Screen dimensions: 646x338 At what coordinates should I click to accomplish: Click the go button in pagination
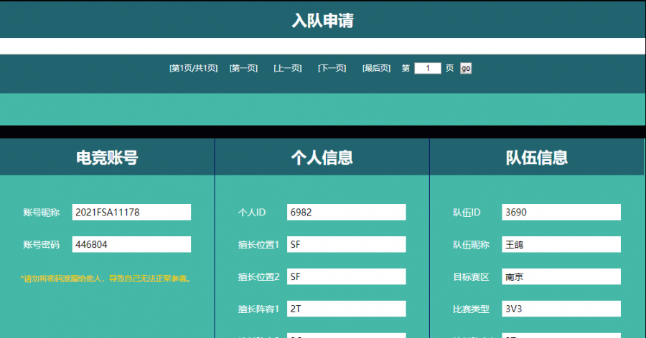click(466, 68)
